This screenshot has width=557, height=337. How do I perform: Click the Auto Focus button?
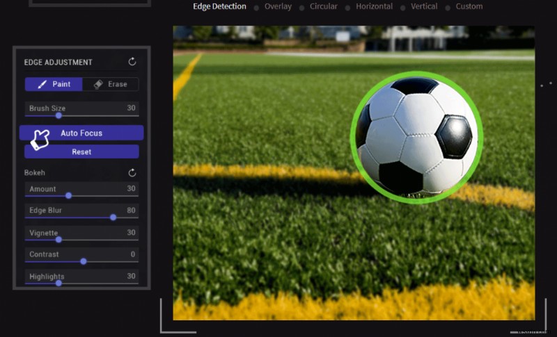click(x=81, y=133)
